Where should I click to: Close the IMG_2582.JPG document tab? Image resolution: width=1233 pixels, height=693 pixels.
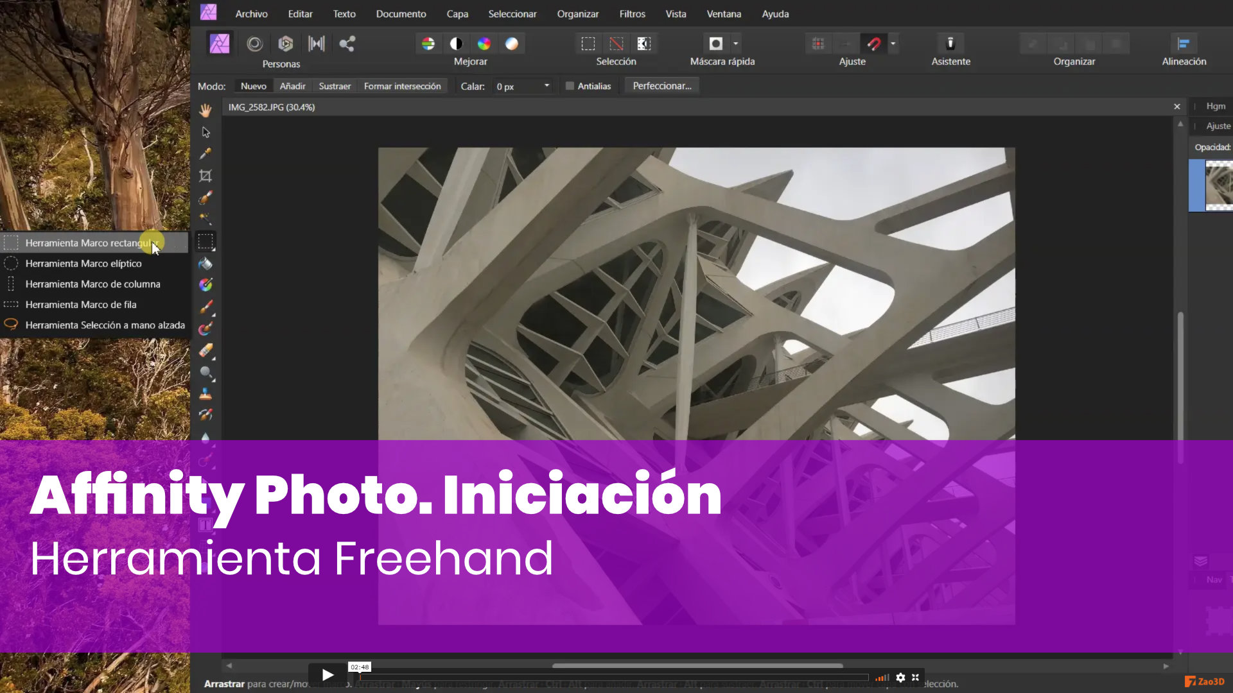(x=1177, y=107)
